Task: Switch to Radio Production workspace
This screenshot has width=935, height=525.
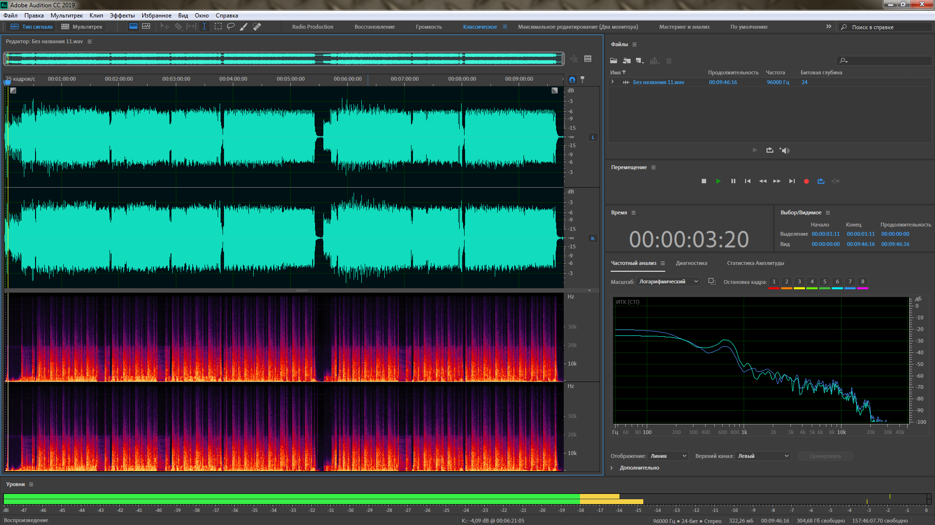Action: coord(313,27)
